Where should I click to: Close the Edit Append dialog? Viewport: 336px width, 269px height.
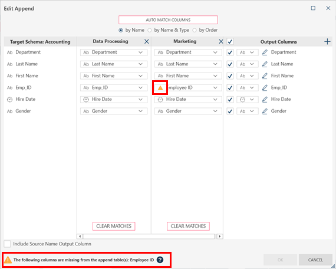tap(328, 8)
